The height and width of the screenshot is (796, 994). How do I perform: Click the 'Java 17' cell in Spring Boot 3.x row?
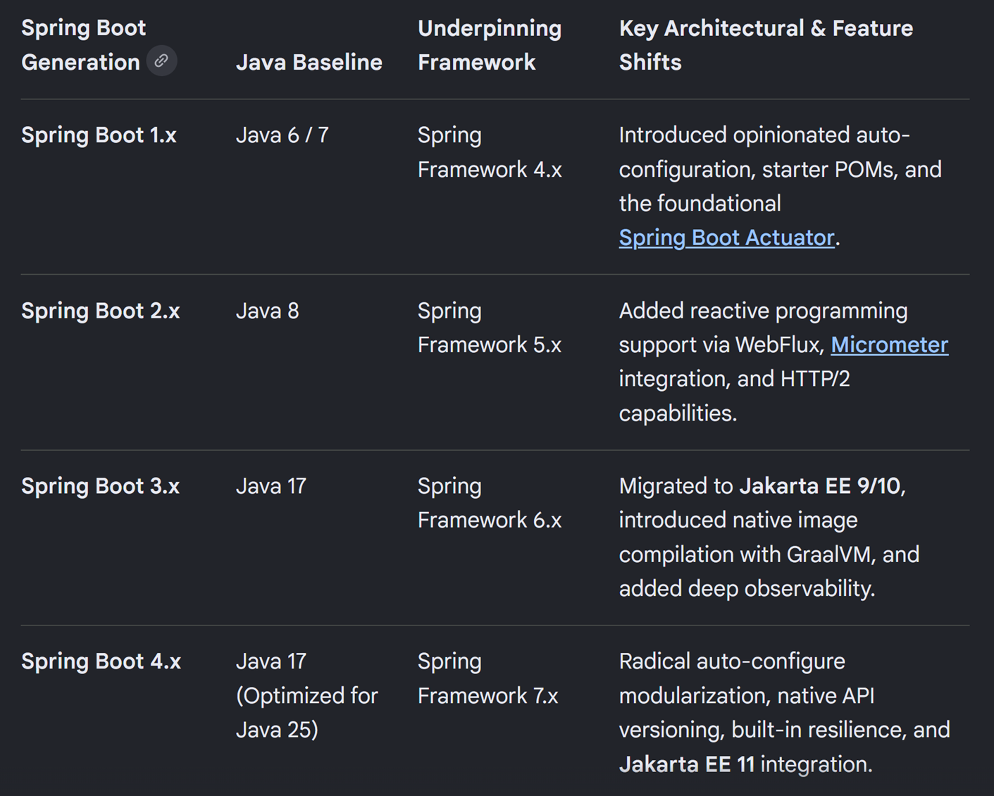click(271, 486)
